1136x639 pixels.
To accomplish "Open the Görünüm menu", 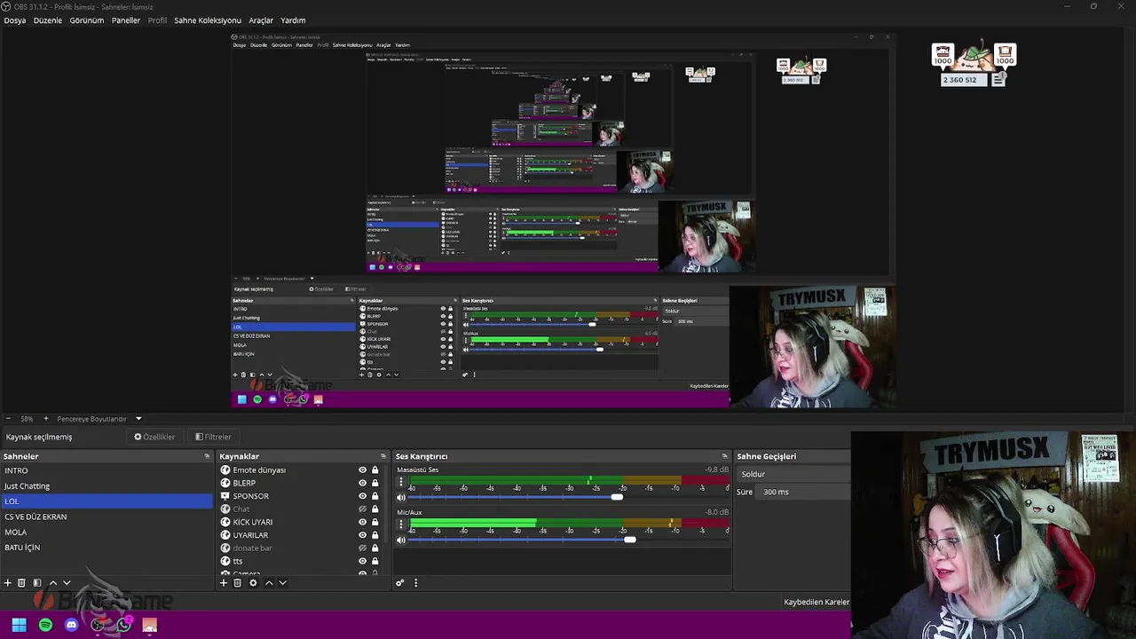I will 87,20.
